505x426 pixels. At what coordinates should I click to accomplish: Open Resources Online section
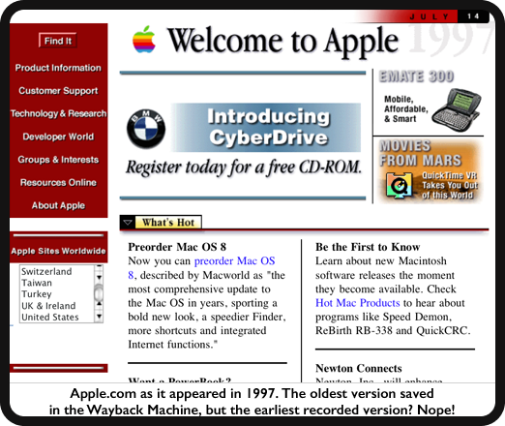pyautogui.click(x=58, y=182)
